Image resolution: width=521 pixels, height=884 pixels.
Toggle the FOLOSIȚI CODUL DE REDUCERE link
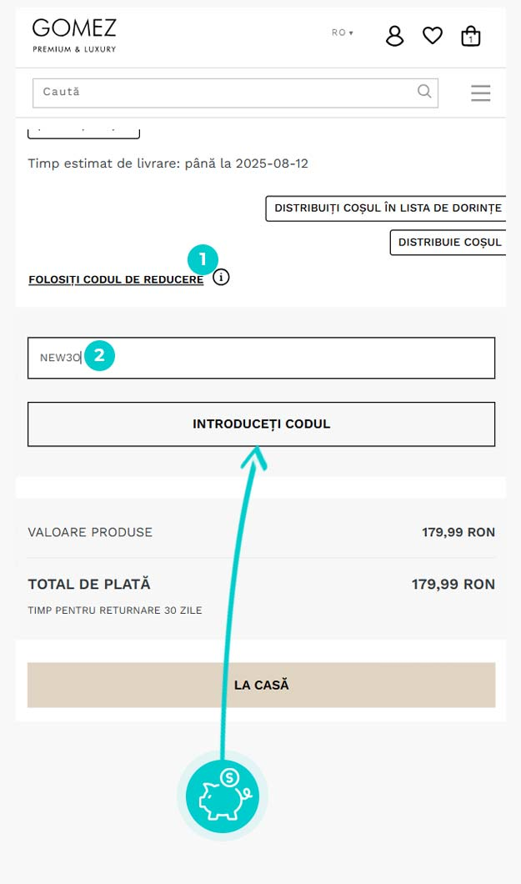pos(116,279)
